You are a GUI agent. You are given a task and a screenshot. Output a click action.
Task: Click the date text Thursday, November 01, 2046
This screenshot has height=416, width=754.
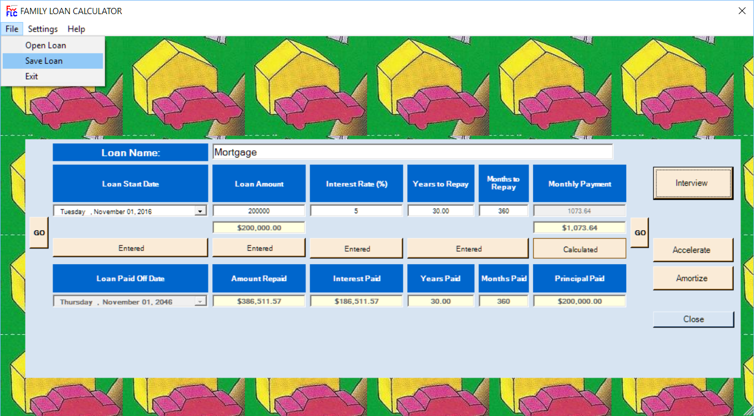point(117,302)
